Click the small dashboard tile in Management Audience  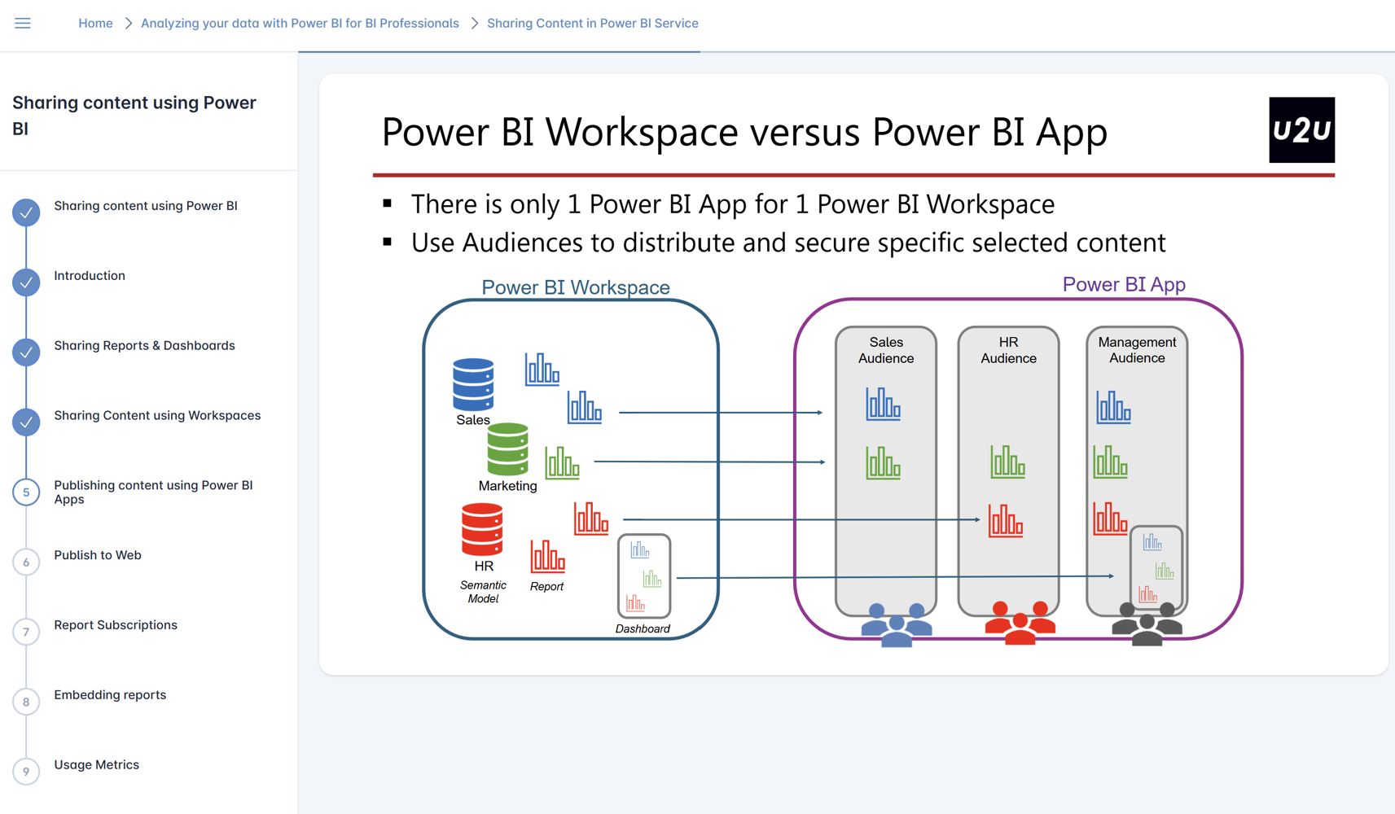[1156, 569]
